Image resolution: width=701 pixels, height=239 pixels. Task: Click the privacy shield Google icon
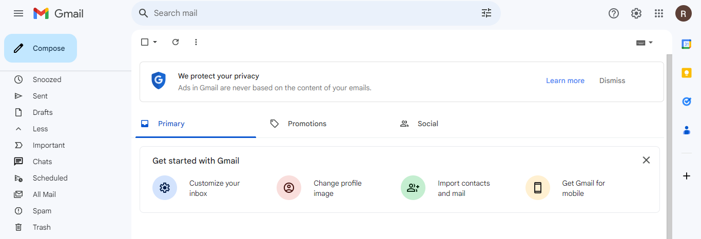pyautogui.click(x=159, y=81)
